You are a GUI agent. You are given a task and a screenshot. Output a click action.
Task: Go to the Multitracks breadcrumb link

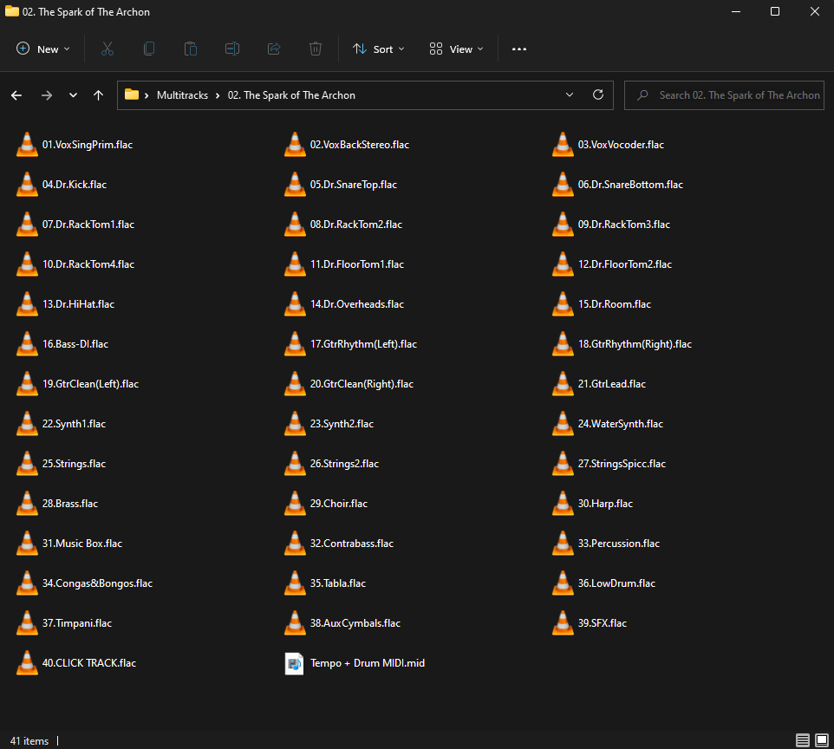[x=182, y=94]
